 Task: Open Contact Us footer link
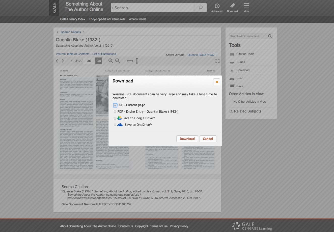click(126, 226)
